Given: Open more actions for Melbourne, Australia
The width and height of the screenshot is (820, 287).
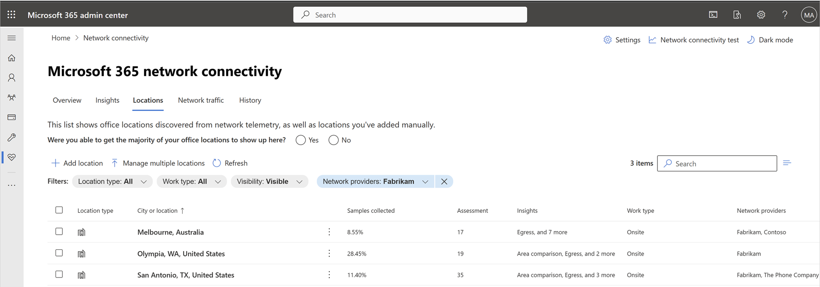Looking at the screenshot, I should [x=329, y=232].
